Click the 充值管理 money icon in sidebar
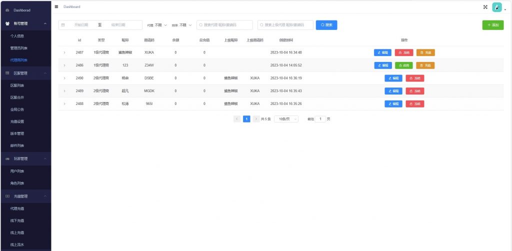The height and width of the screenshot is (251, 512). (x=7, y=196)
